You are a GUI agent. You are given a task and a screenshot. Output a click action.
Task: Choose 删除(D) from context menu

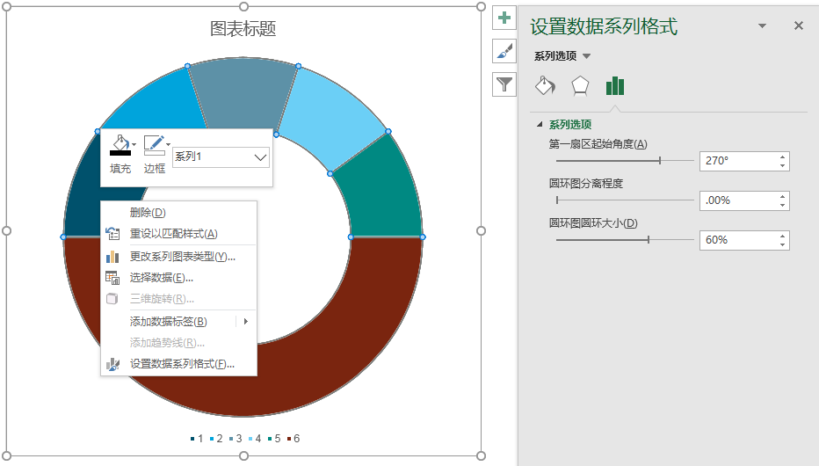(178, 213)
